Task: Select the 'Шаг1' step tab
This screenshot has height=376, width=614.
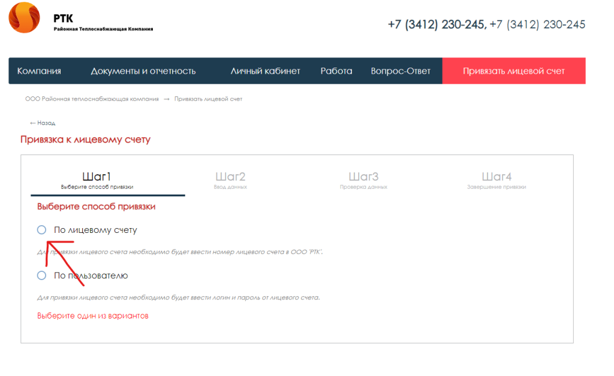Action: [x=97, y=180]
